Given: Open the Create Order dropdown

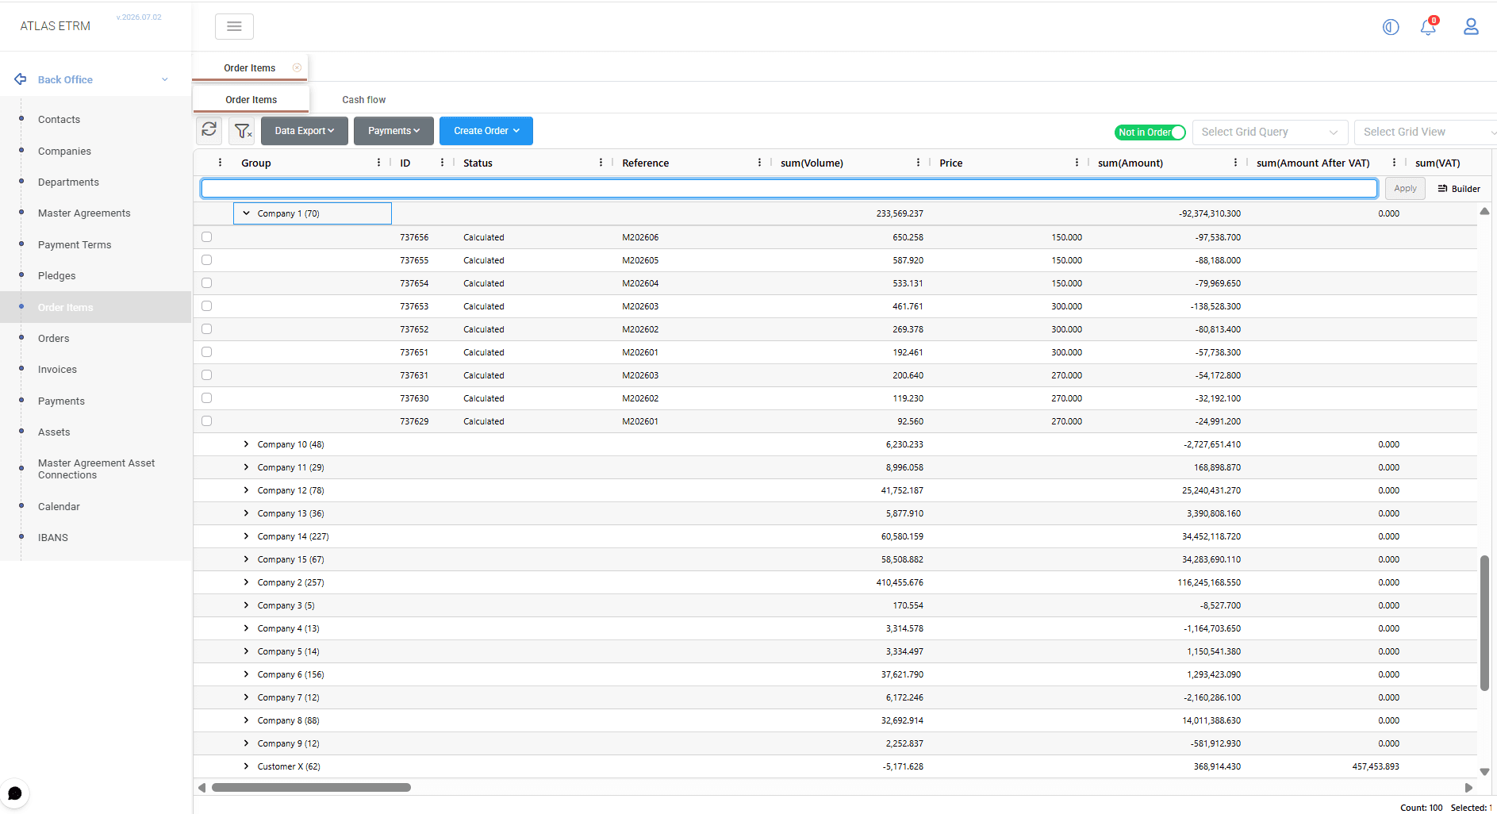Looking at the screenshot, I should [486, 130].
